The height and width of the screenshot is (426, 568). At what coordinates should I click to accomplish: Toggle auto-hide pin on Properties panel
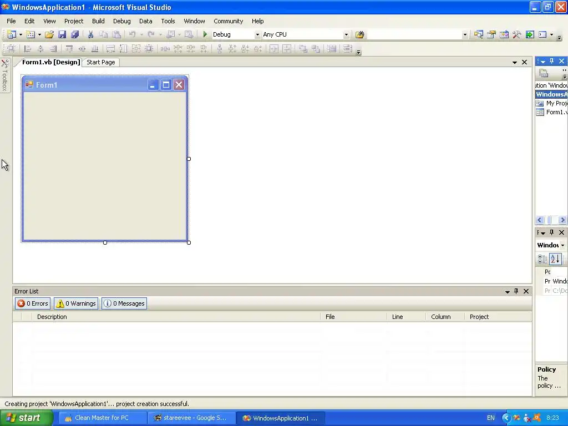[x=552, y=232]
